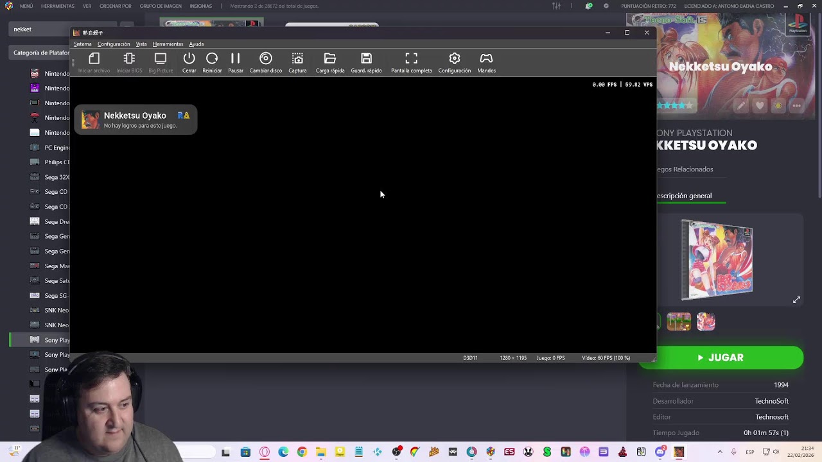Screen dimensions: 822x462
Task: Select the Sega Master System platform entry
Action: [x=50, y=266]
